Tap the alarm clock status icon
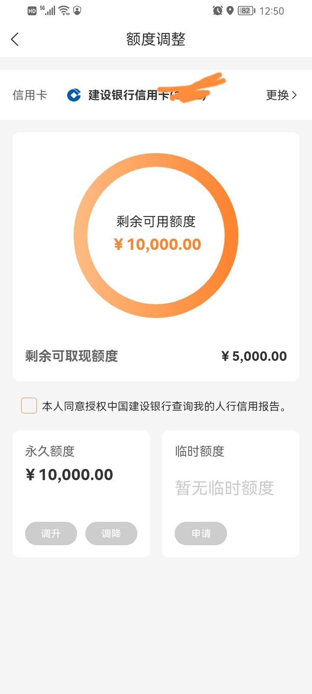312x694 pixels. coord(218,10)
